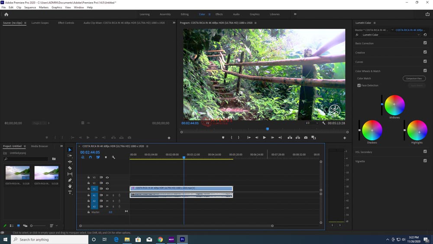Click the timeline wrench settings icon
Viewport: 433px width, 244px height.
[113, 157]
